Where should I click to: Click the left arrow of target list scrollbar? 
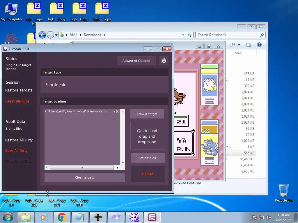tap(47, 168)
